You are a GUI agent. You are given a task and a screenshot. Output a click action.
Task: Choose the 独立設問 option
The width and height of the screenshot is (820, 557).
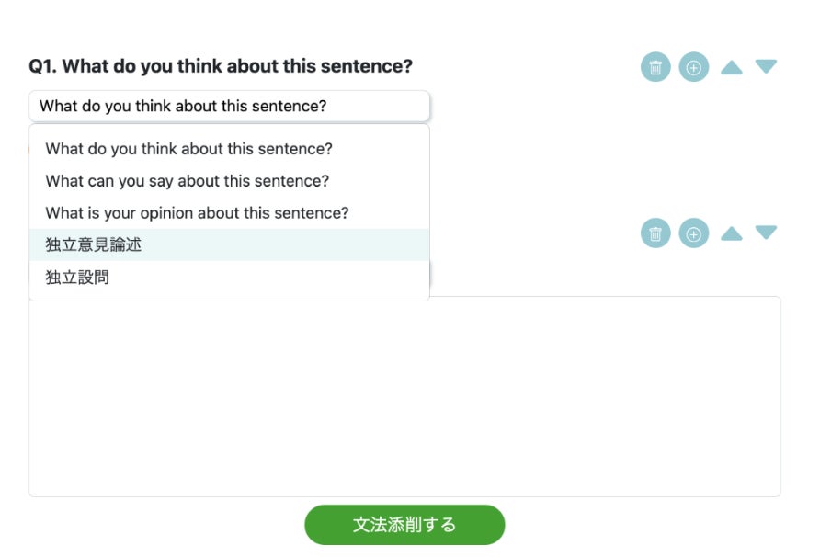[77, 277]
